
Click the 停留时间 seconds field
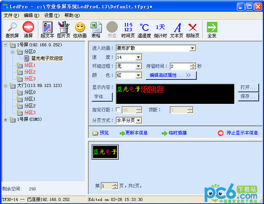coord(180,66)
